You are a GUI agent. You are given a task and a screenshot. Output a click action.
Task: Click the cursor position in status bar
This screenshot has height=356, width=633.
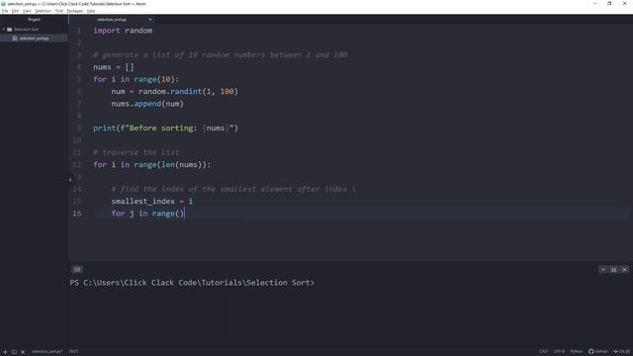click(73, 352)
